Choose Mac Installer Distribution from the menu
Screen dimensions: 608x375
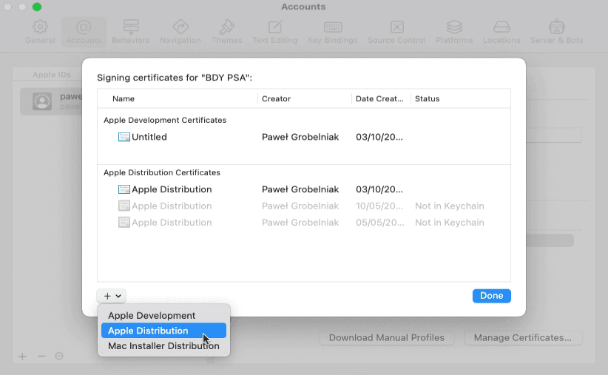[x=163, y=346]
